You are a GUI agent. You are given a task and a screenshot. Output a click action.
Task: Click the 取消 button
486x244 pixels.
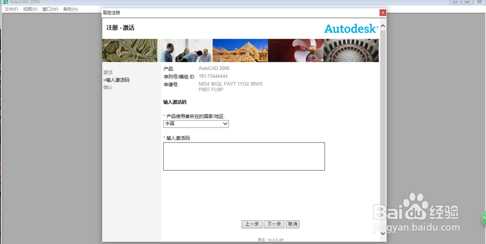[x=293, y=224]
